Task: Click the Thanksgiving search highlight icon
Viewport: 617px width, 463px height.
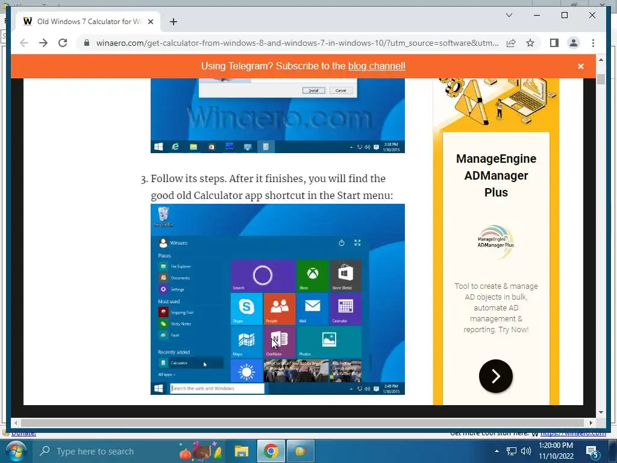Action: point(201,451)
